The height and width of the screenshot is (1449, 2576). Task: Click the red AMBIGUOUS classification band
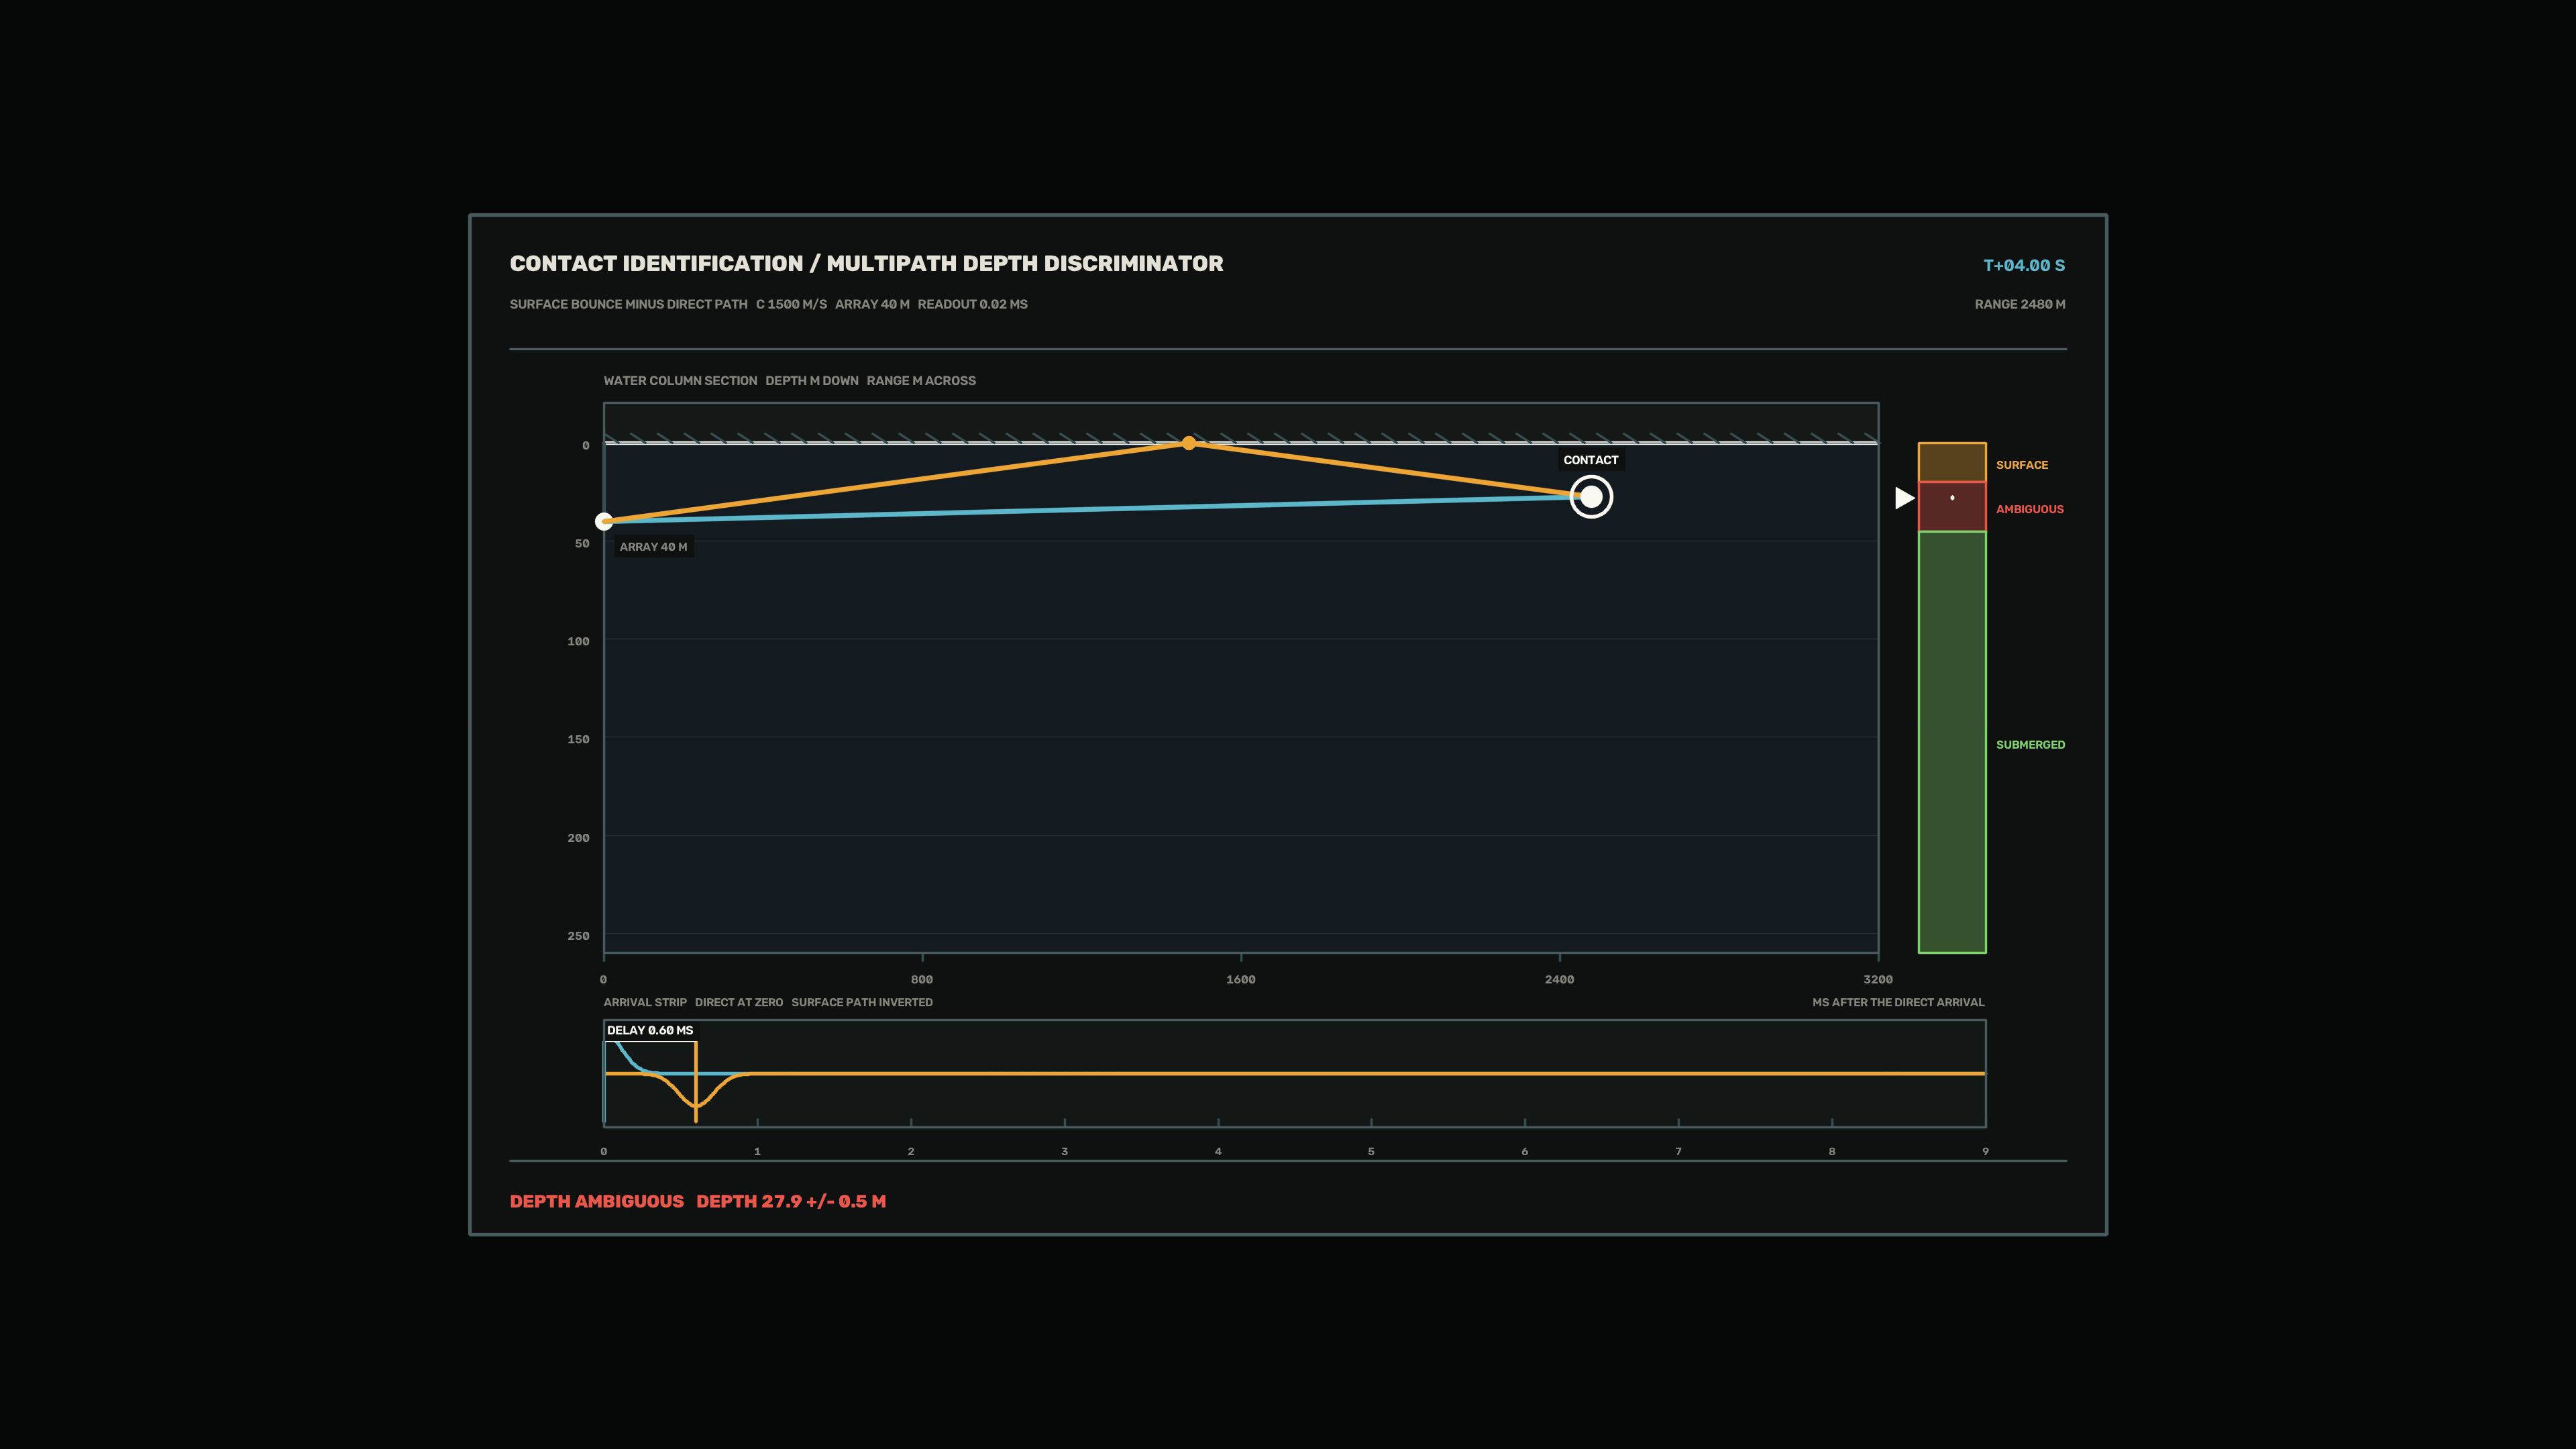pyautogui.click(x=1952, y=507)
